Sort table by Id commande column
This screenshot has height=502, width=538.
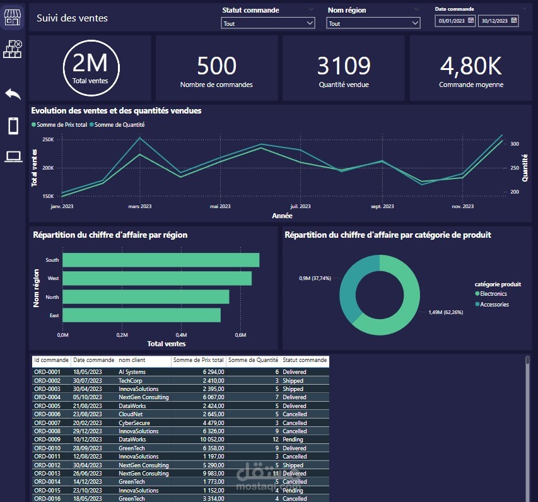coord(52,360)
